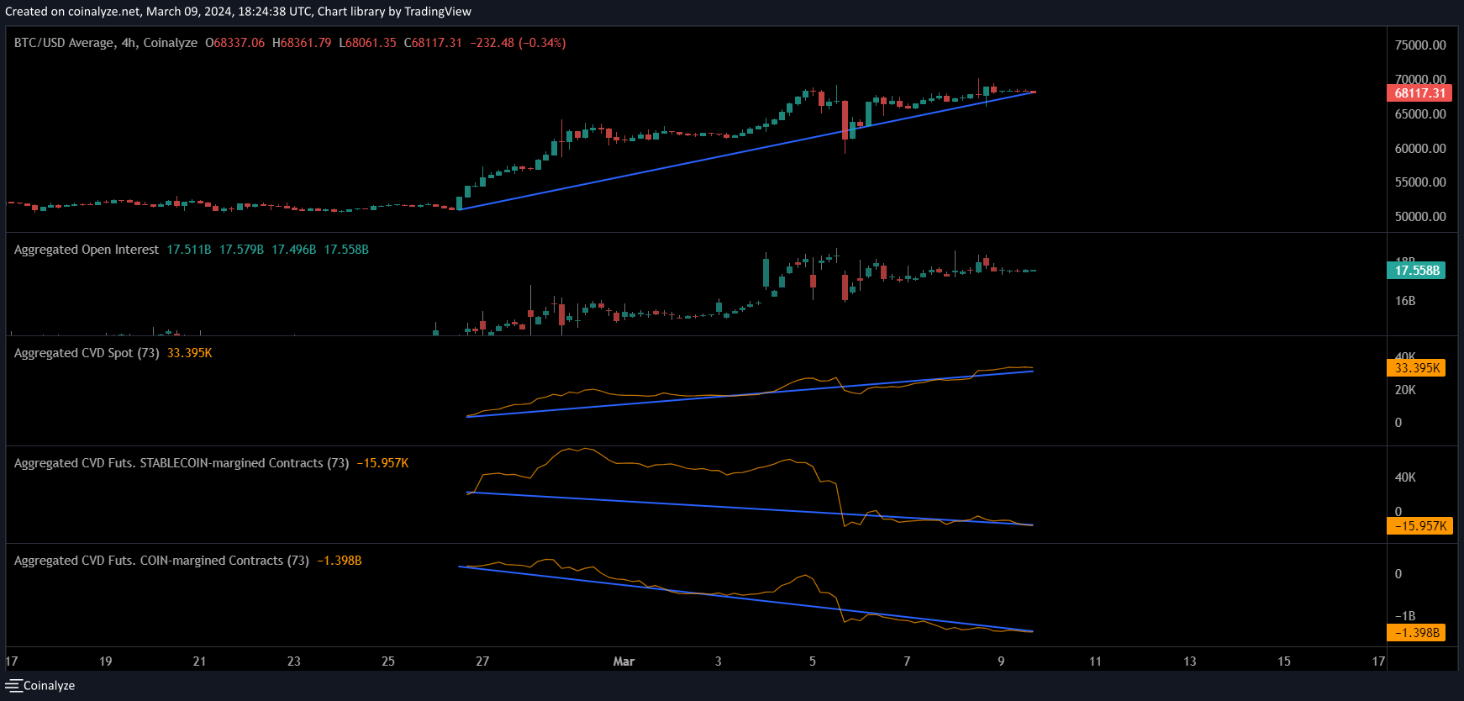The height and width of the screenshot is (701, 1464).
Task: Select the BTC/USD Average chart title
Action: tap(64, 43)
